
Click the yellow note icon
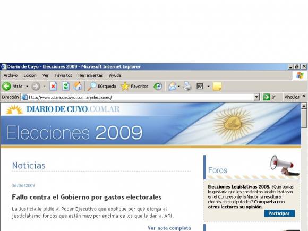tap(217, 86)
